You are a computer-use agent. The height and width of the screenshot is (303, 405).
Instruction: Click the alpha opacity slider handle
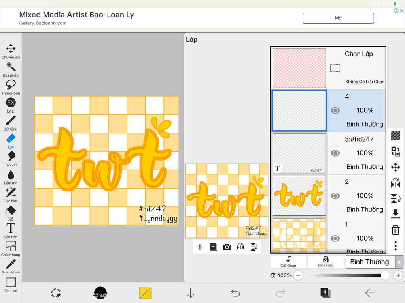coord(385,275)
